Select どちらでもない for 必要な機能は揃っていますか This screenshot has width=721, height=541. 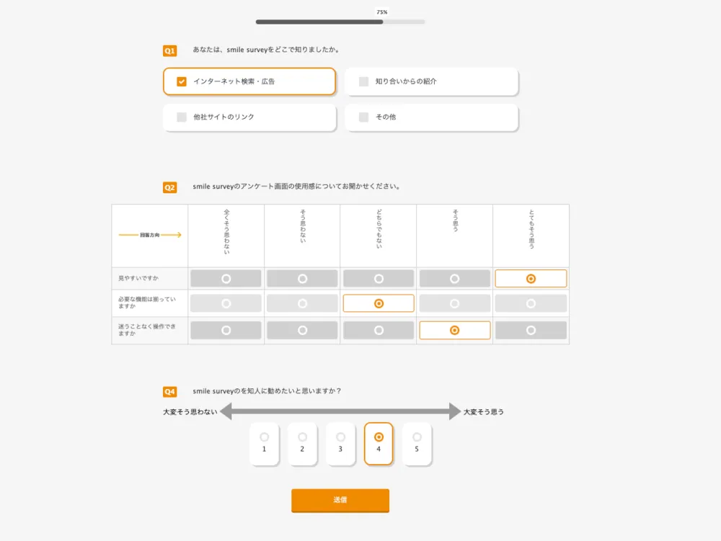[x=379, y=303]
